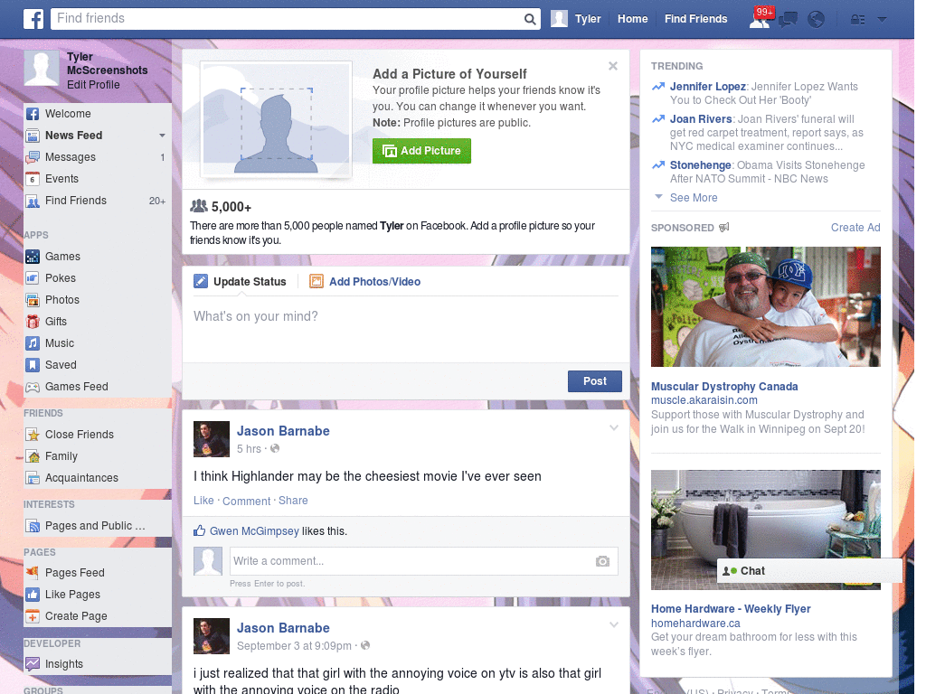This screenshot has width=926, height=694.
Task: Open the Games app icon
Action: pos(33,257)
